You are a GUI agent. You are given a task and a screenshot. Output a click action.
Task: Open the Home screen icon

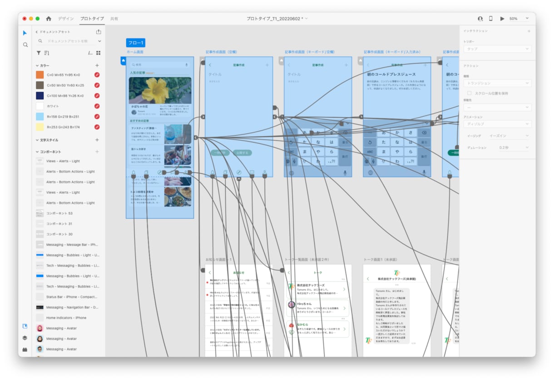coord(49,19)
